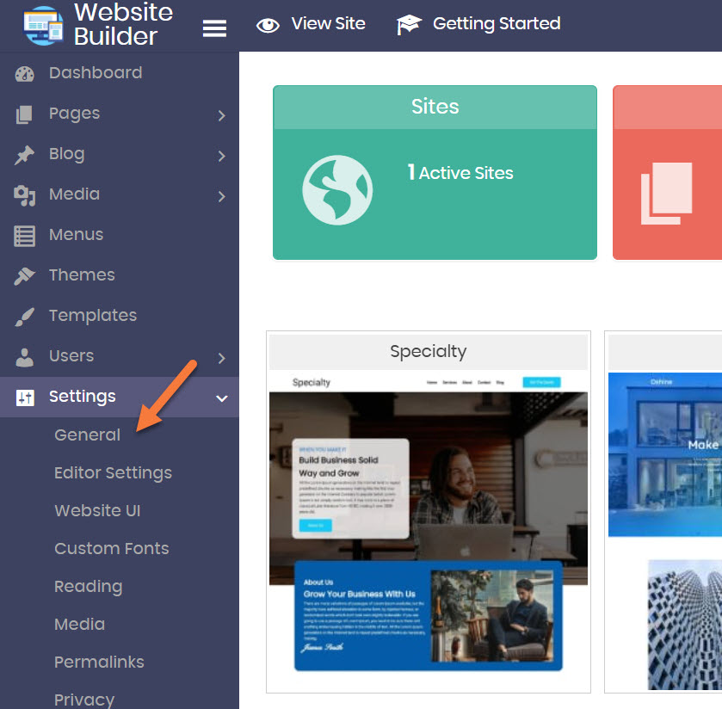Click the globe icon in Sites card
The height and width of the screenshot is (709, 722).
click(x=337, y=190)
